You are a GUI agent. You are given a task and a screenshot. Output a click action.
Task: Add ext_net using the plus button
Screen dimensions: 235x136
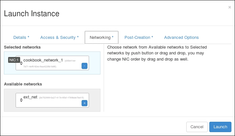tap(85, 103)
